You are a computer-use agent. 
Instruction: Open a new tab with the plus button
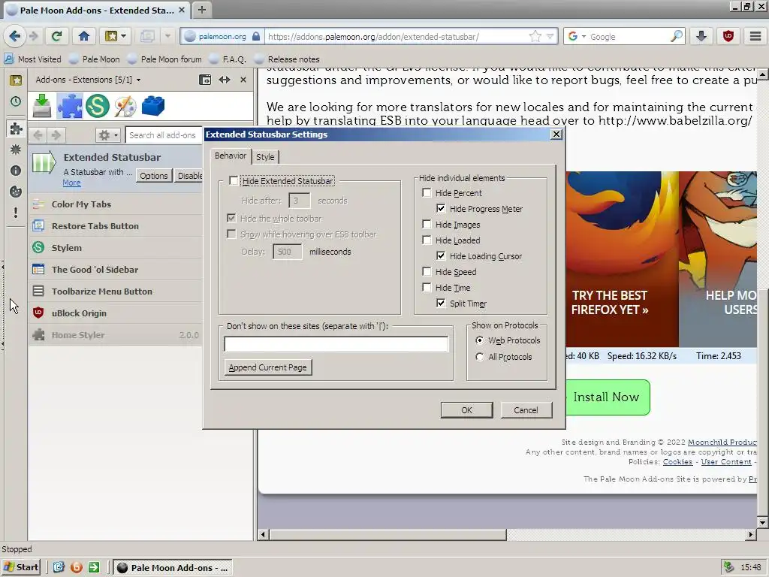click(x=201, y=10)
